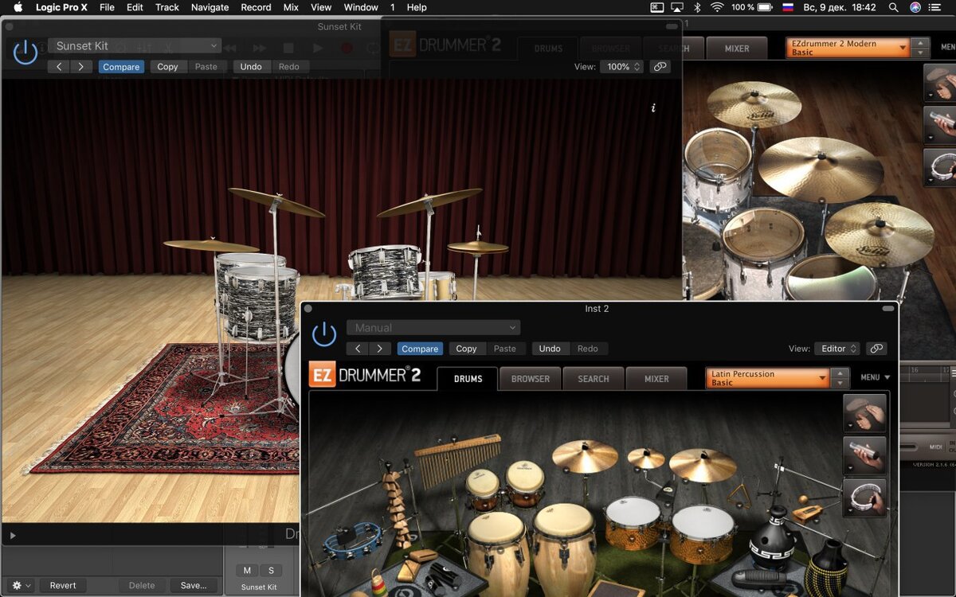
Task: Expand the disclosure triangle below Sunset Kit stage
Action: [13, 536]
